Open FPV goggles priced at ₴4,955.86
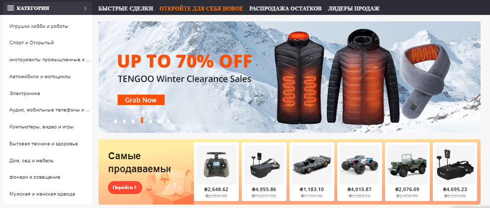Image resolution: width=490 pixels, height=208 pixels. pos(264,165)
